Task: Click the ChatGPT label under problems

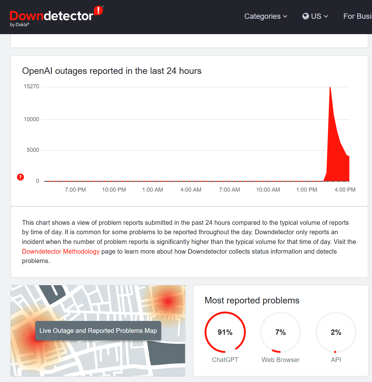Action: click(x=225, y=360)
